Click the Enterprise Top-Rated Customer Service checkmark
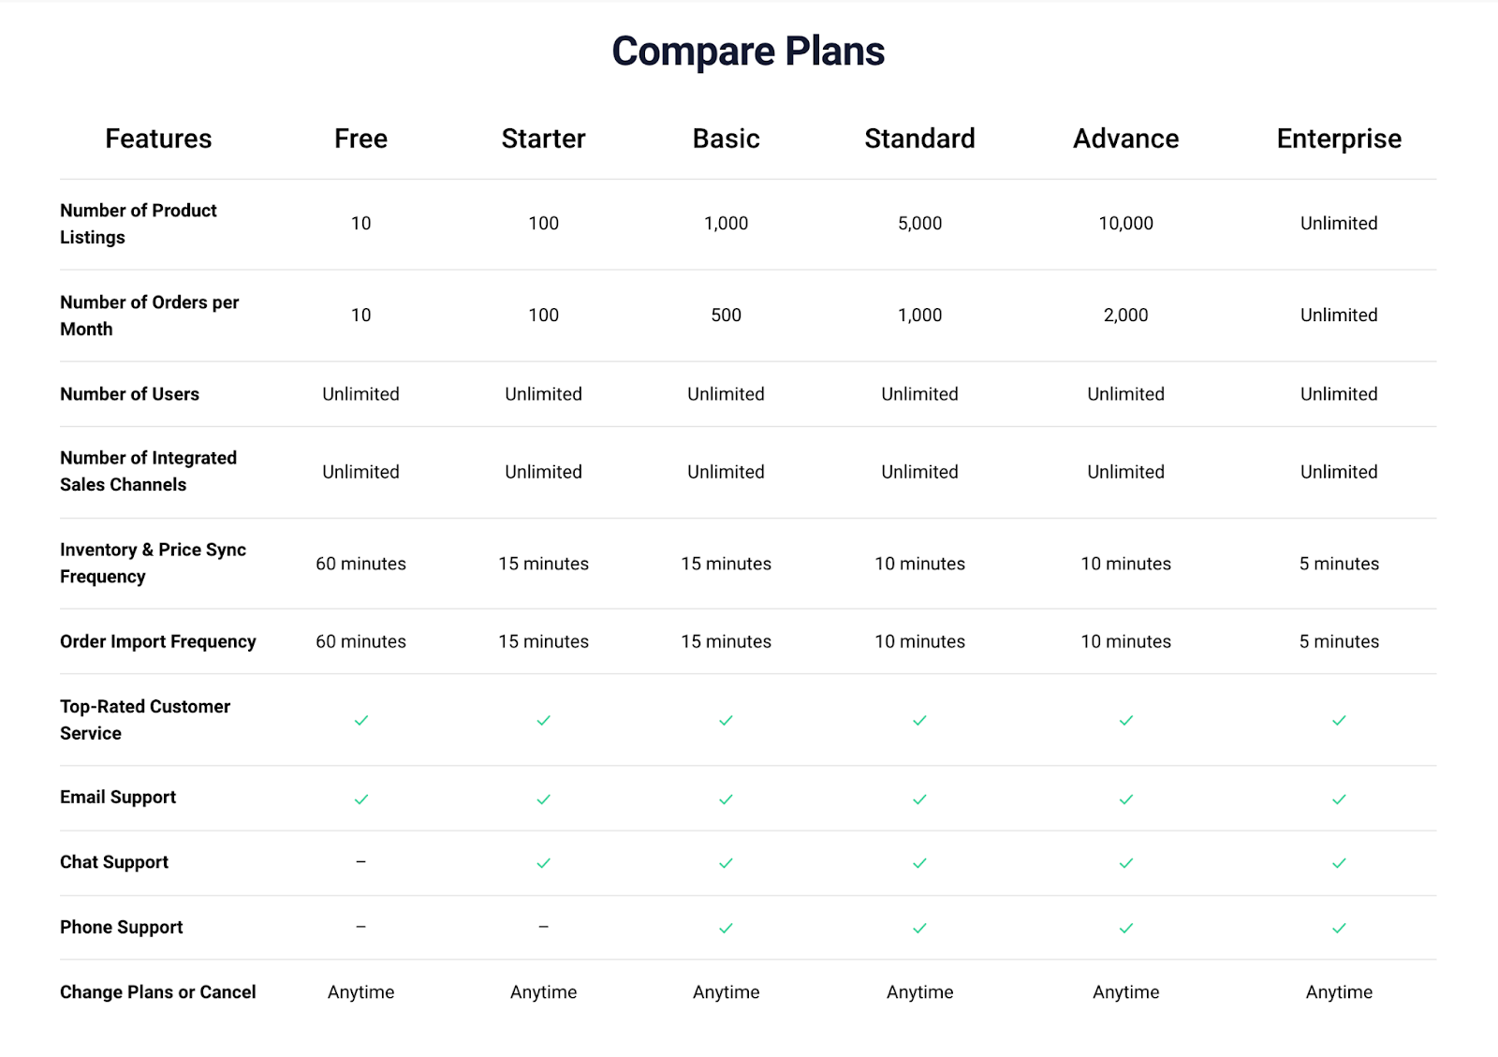 click(1339, 720)
